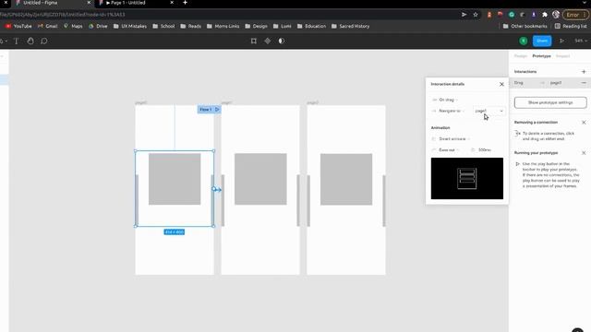Click the share/send page icon in address bar
The height and width of the screenshot is (332, 591).
(464, 15)
